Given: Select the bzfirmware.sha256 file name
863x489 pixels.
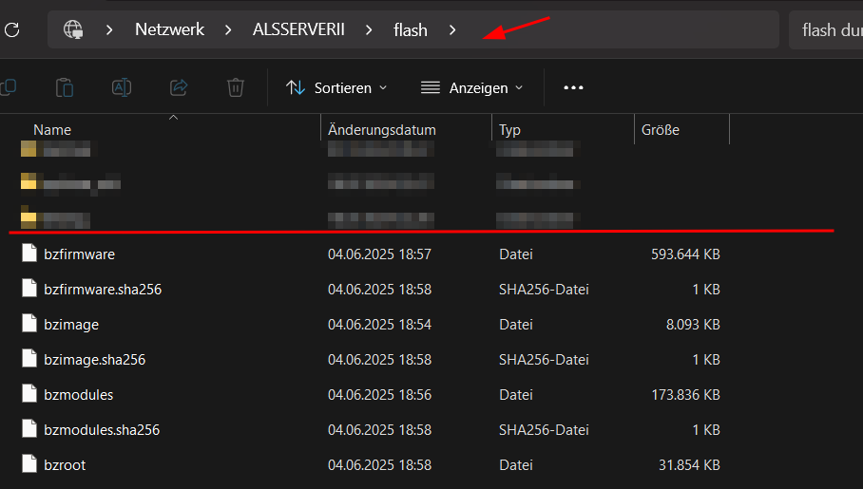Looking at the screenshot, I should (103, 290).
